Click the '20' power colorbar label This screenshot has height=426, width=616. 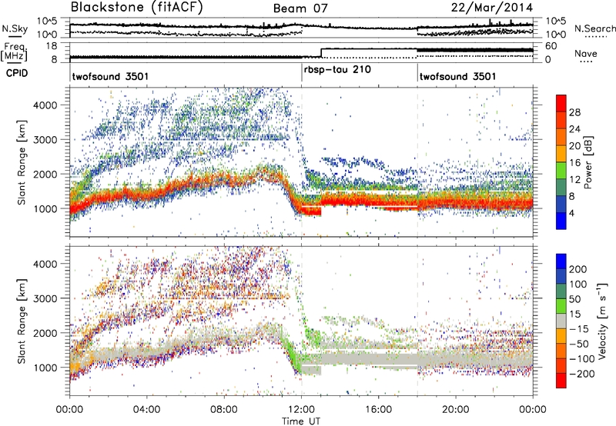pyautogui.click(x=574, y=146)
